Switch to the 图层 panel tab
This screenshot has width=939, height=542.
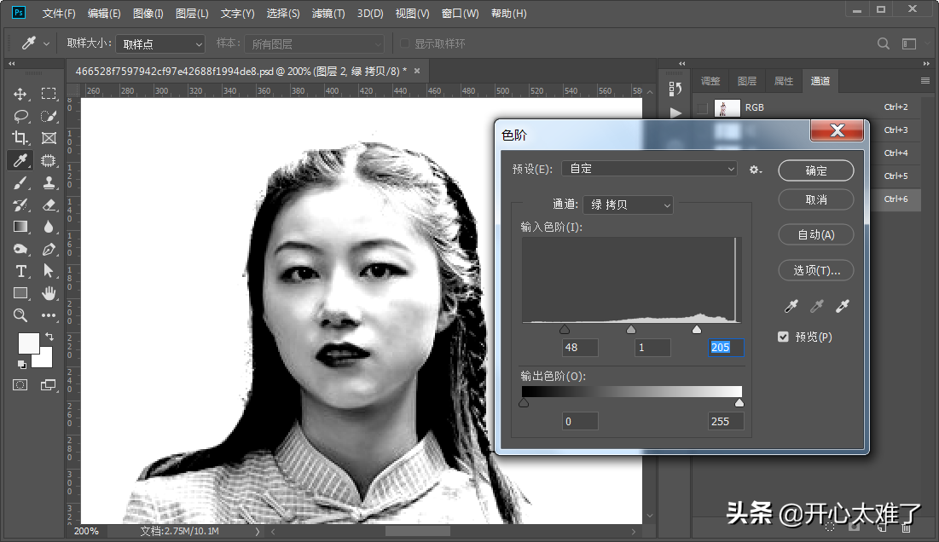[x=747, y=81]
